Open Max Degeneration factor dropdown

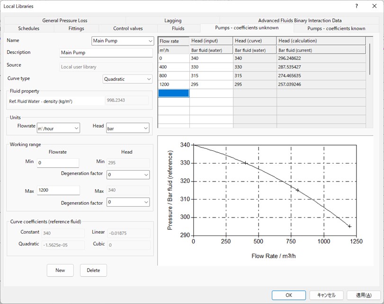coord(128,202)
